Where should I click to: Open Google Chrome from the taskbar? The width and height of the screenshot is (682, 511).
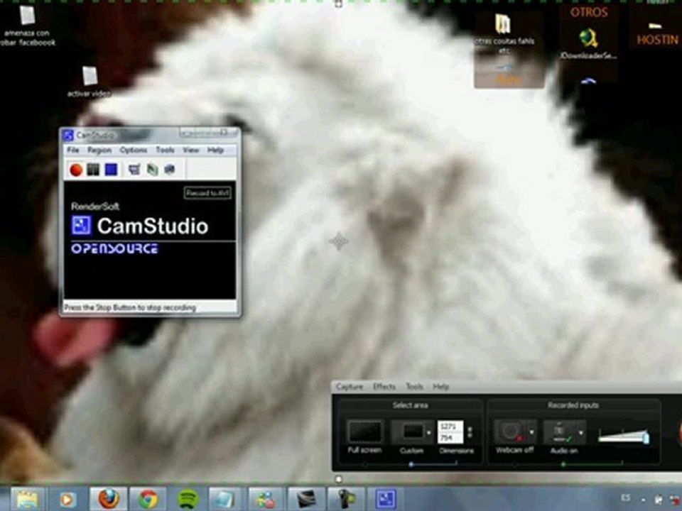pyautogui.click(x=148, y=499)
